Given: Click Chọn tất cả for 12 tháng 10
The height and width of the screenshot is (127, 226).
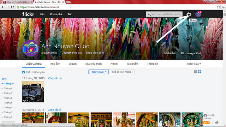Looking at the screenshot, I should pyautogui.click(x=55, y=78).
